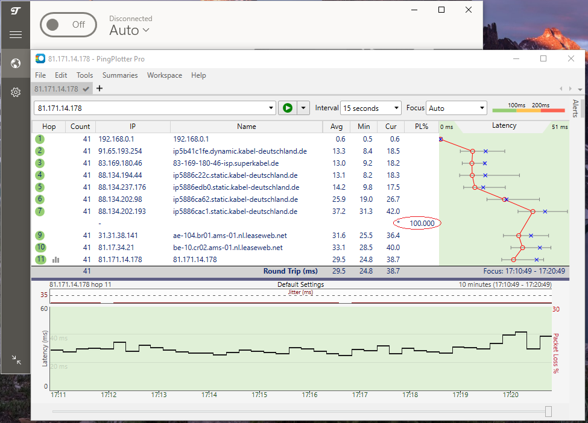This screenshot has height=423, width=588.
Task: Sort by the PL% column header
Action: (421, 127)
